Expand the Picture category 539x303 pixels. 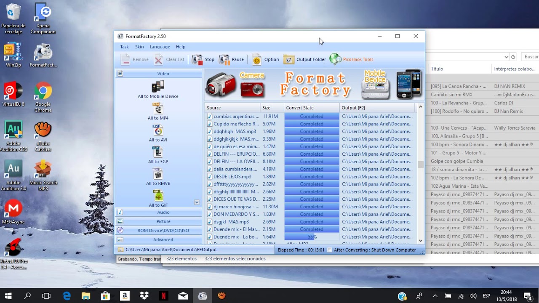(x=159, y=221)
